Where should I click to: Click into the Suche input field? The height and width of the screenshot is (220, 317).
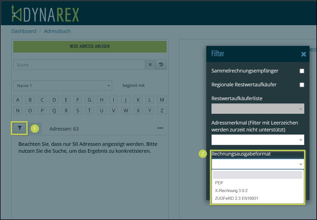pyautogui.click(x=79, y=65)
